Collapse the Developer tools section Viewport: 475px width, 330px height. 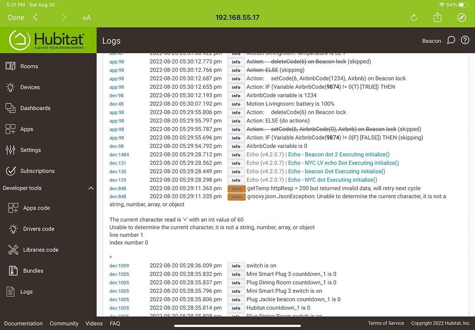(x=91, y=188)
